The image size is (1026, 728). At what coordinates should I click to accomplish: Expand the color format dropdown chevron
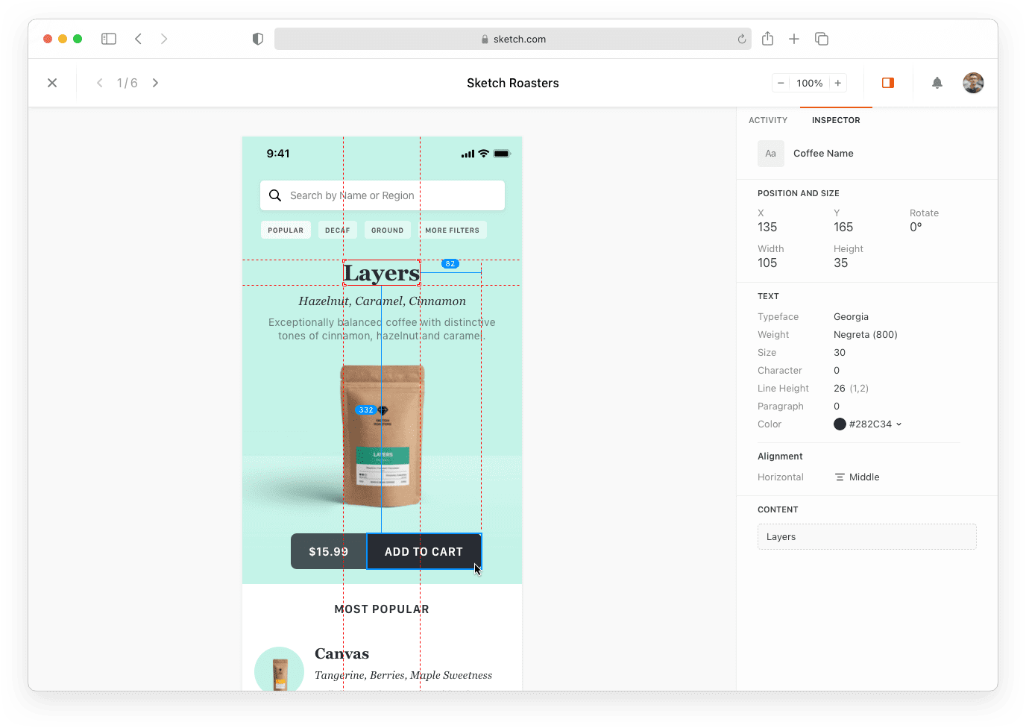click(898, 424)
